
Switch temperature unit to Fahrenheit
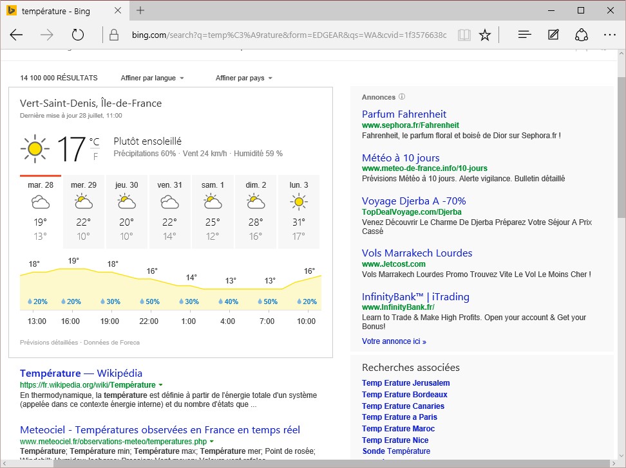[95, 156]
